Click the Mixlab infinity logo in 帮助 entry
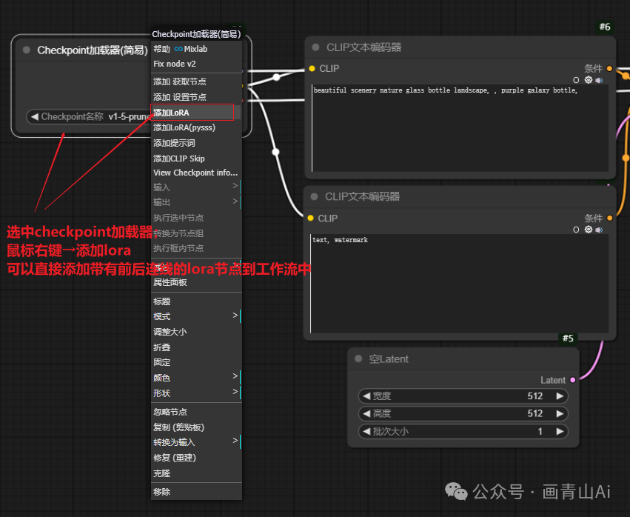Screen dimensions: 630x517 click(178, 49)
